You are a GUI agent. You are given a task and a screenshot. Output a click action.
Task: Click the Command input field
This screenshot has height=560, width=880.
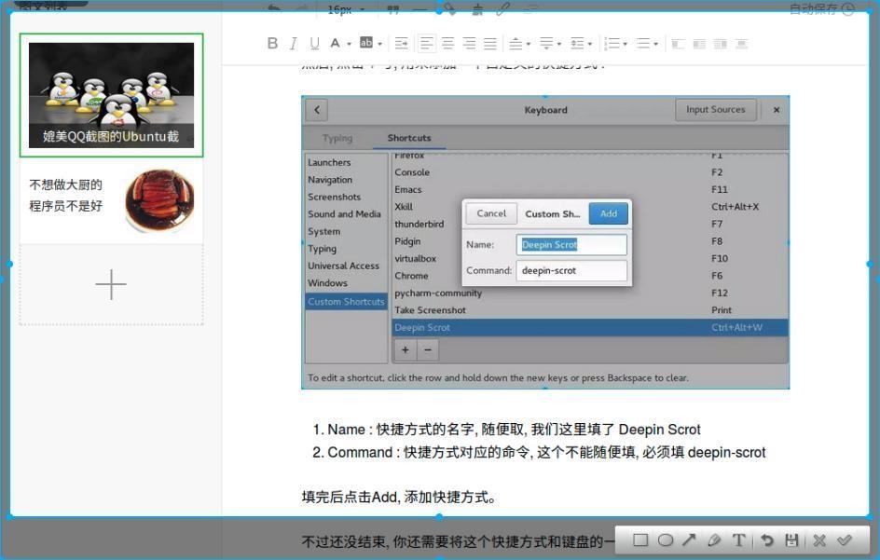[x=571, y=270]
